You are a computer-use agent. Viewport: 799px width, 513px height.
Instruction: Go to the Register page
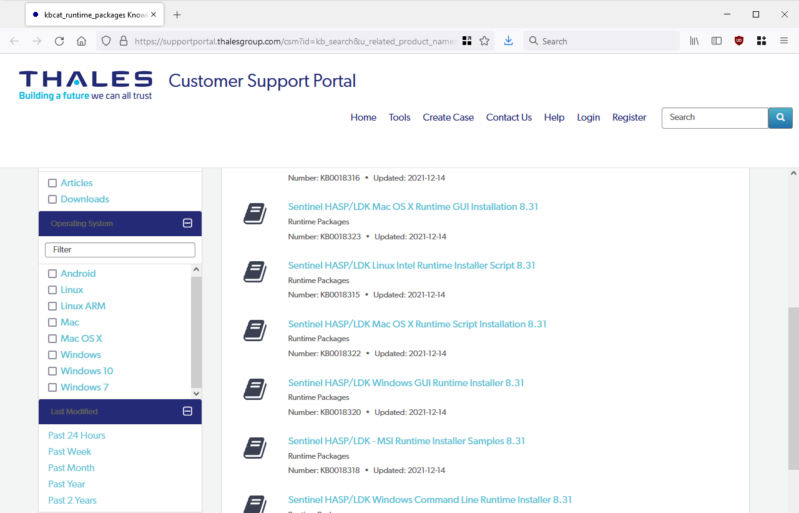[x=629, y=117]
